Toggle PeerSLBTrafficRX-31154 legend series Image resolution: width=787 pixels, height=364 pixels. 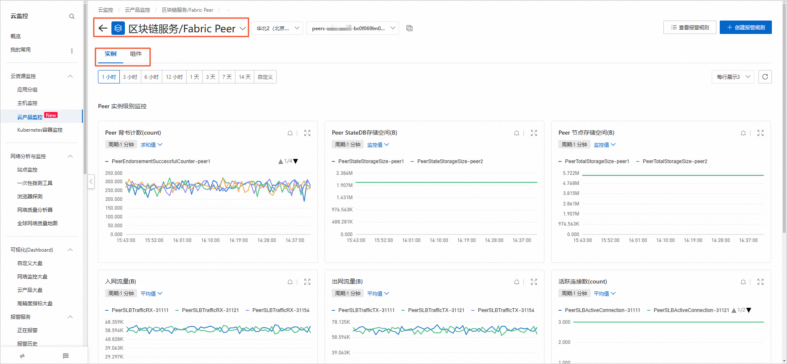(277, 310)
